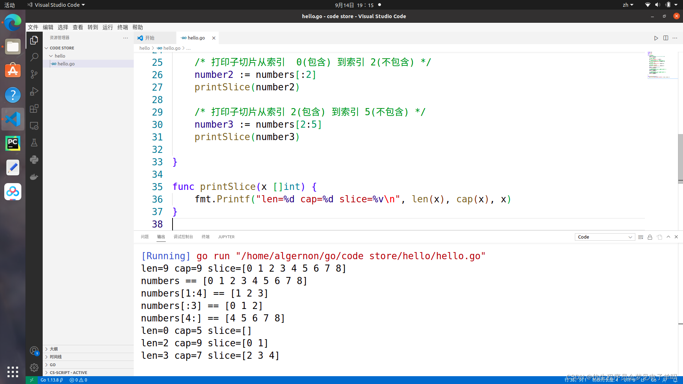683x384 pixels.
Task: Switch to the 终端 panel tab
Action: click(206, 237)
